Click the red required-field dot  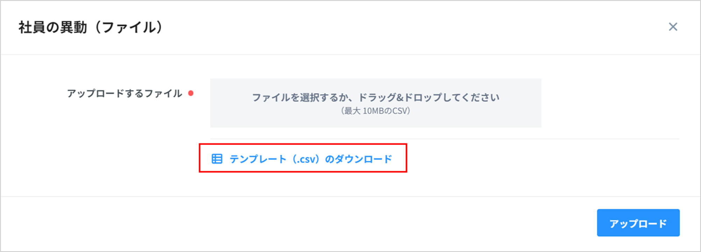point(191,93)
